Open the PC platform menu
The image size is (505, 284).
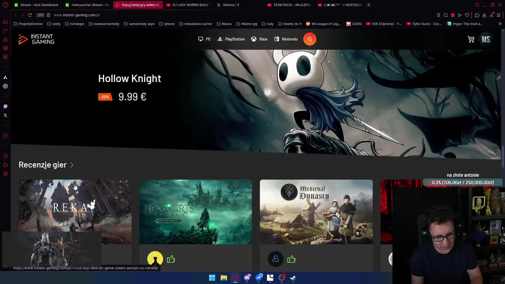point(204,39)
